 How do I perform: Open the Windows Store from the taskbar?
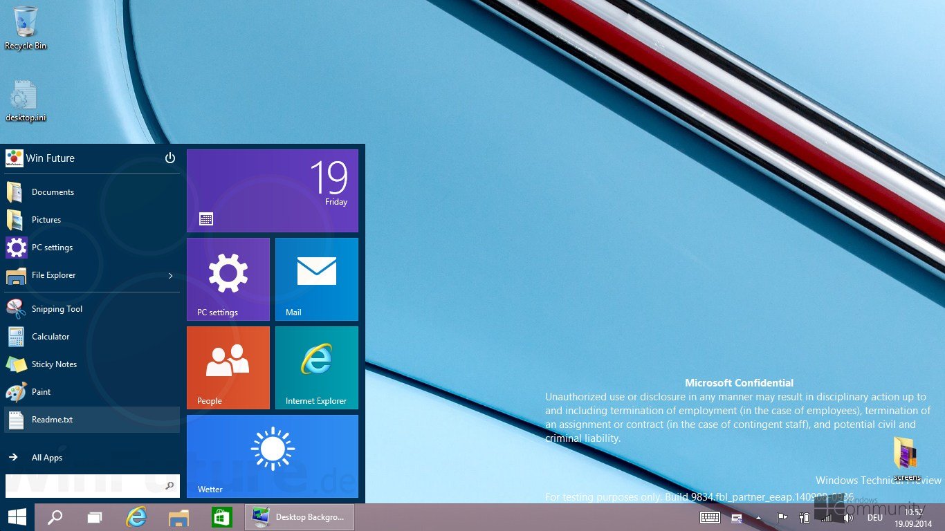(221, 516)
